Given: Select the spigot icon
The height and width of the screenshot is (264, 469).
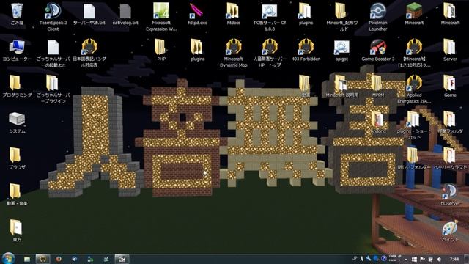Looking at the screenshot, I should click(x=342, y=50).
